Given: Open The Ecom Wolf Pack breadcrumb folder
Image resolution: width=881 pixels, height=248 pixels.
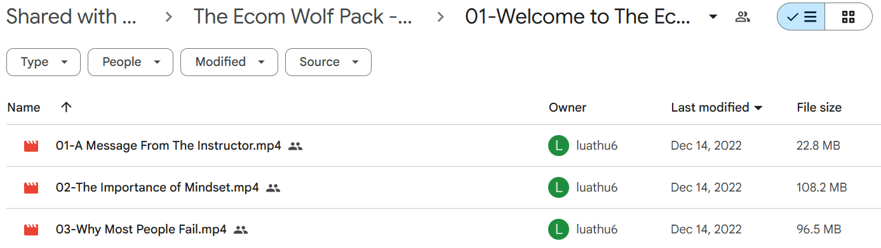Looking at the screenshot, I should point(303,17).
